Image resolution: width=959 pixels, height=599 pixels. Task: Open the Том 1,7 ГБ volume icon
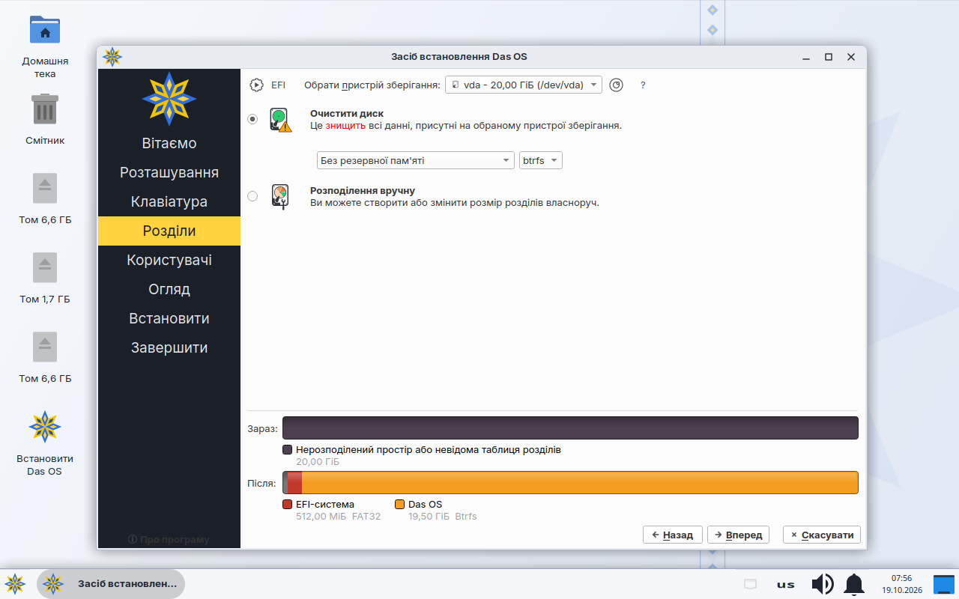click(45, 267)
